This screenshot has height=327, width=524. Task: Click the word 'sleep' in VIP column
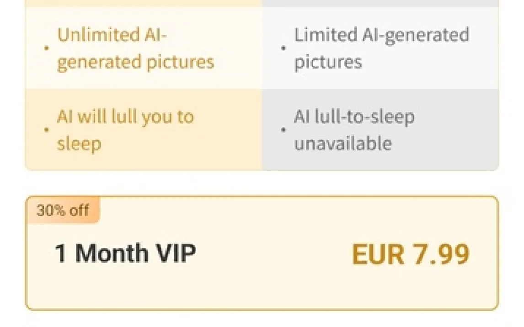(x=79, y=144)
